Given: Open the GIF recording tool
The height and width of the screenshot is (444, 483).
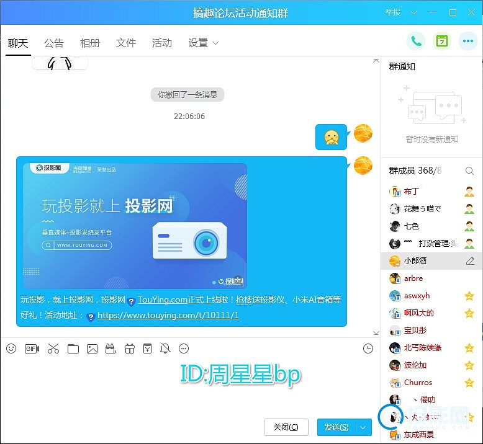Looking at the screenshot, I should [x=32, y=349].
